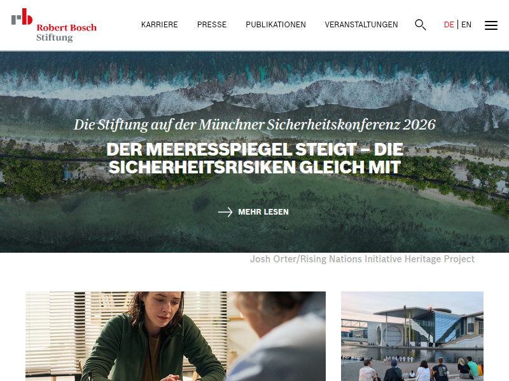
Task: Click the Robert Bosch Stiftung logo
Action: [54, 25]
